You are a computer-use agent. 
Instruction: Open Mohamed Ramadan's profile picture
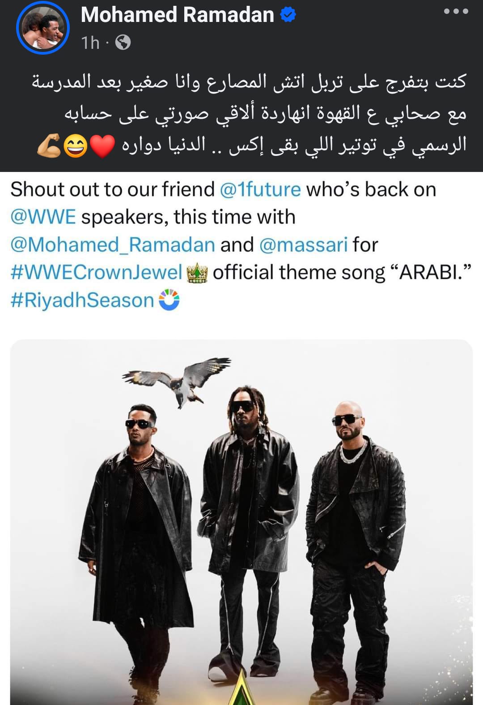[x=43, y=28]
